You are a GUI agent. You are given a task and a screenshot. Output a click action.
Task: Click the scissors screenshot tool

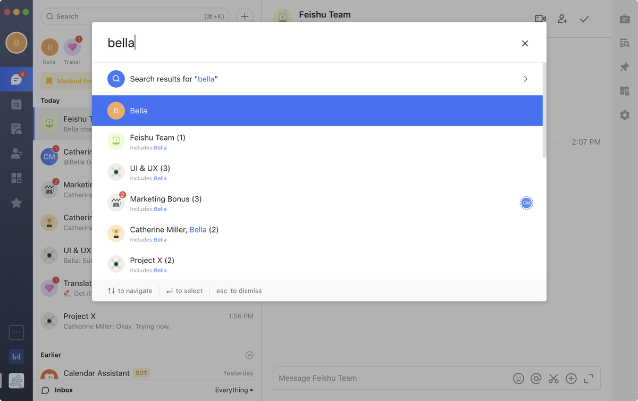(x=553, y=378)
